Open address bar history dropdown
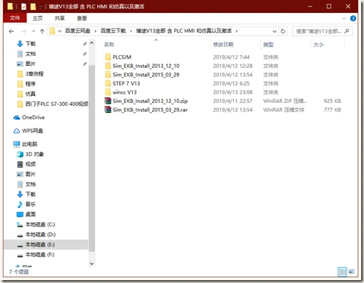The width and height of the screenshot is (364, 283). (274, 31)
